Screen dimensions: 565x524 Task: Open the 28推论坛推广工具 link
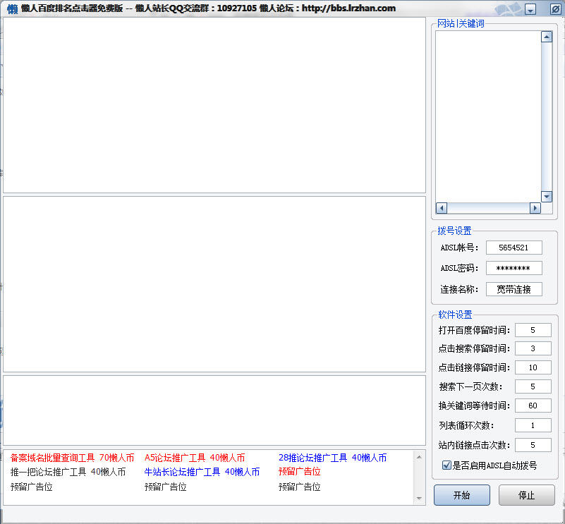coord(312,458)
